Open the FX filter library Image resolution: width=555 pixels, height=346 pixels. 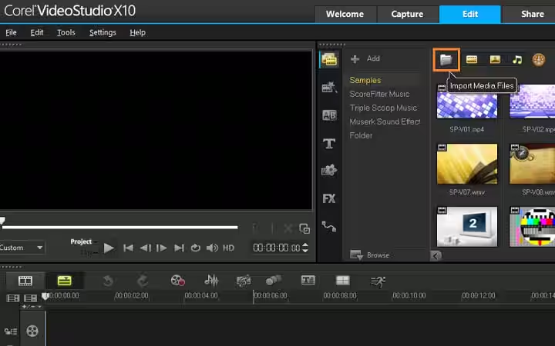pos(329,198)
